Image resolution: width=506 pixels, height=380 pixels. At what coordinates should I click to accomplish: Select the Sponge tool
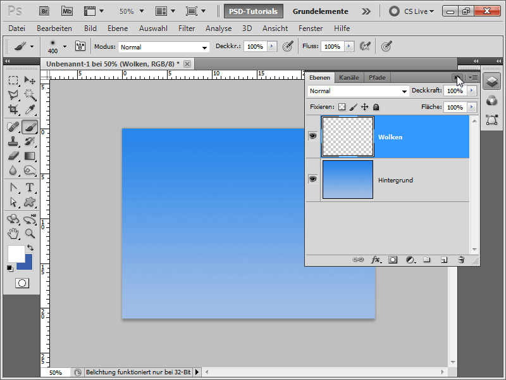click(x=30, y=170)
